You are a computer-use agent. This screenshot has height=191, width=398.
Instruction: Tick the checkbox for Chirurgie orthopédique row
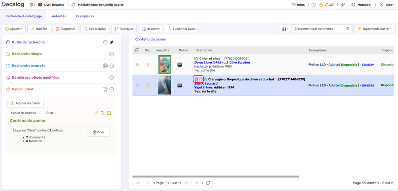137,85
